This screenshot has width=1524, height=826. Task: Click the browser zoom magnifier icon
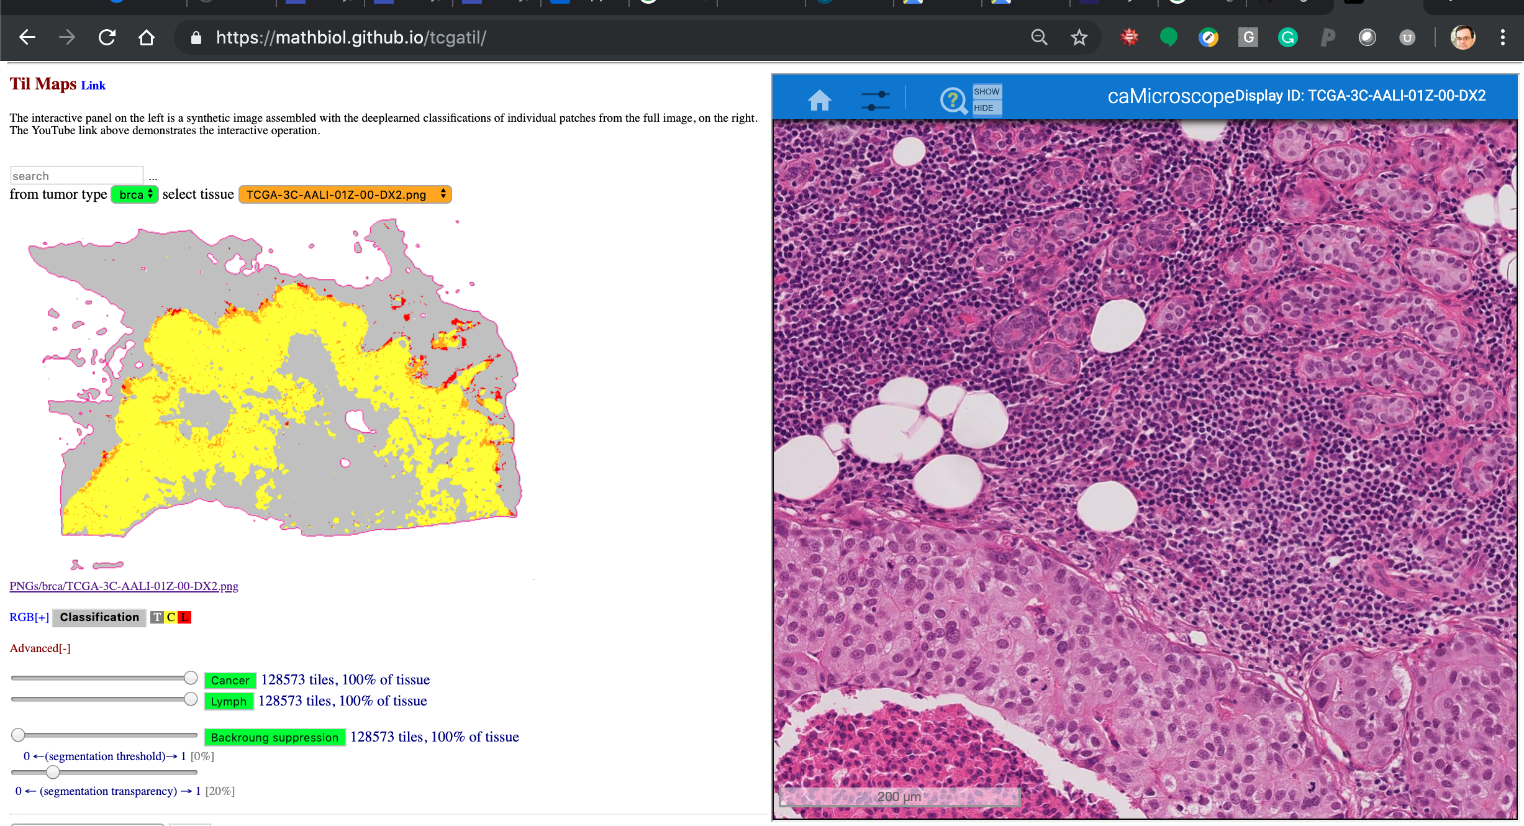click(1039, 37)
